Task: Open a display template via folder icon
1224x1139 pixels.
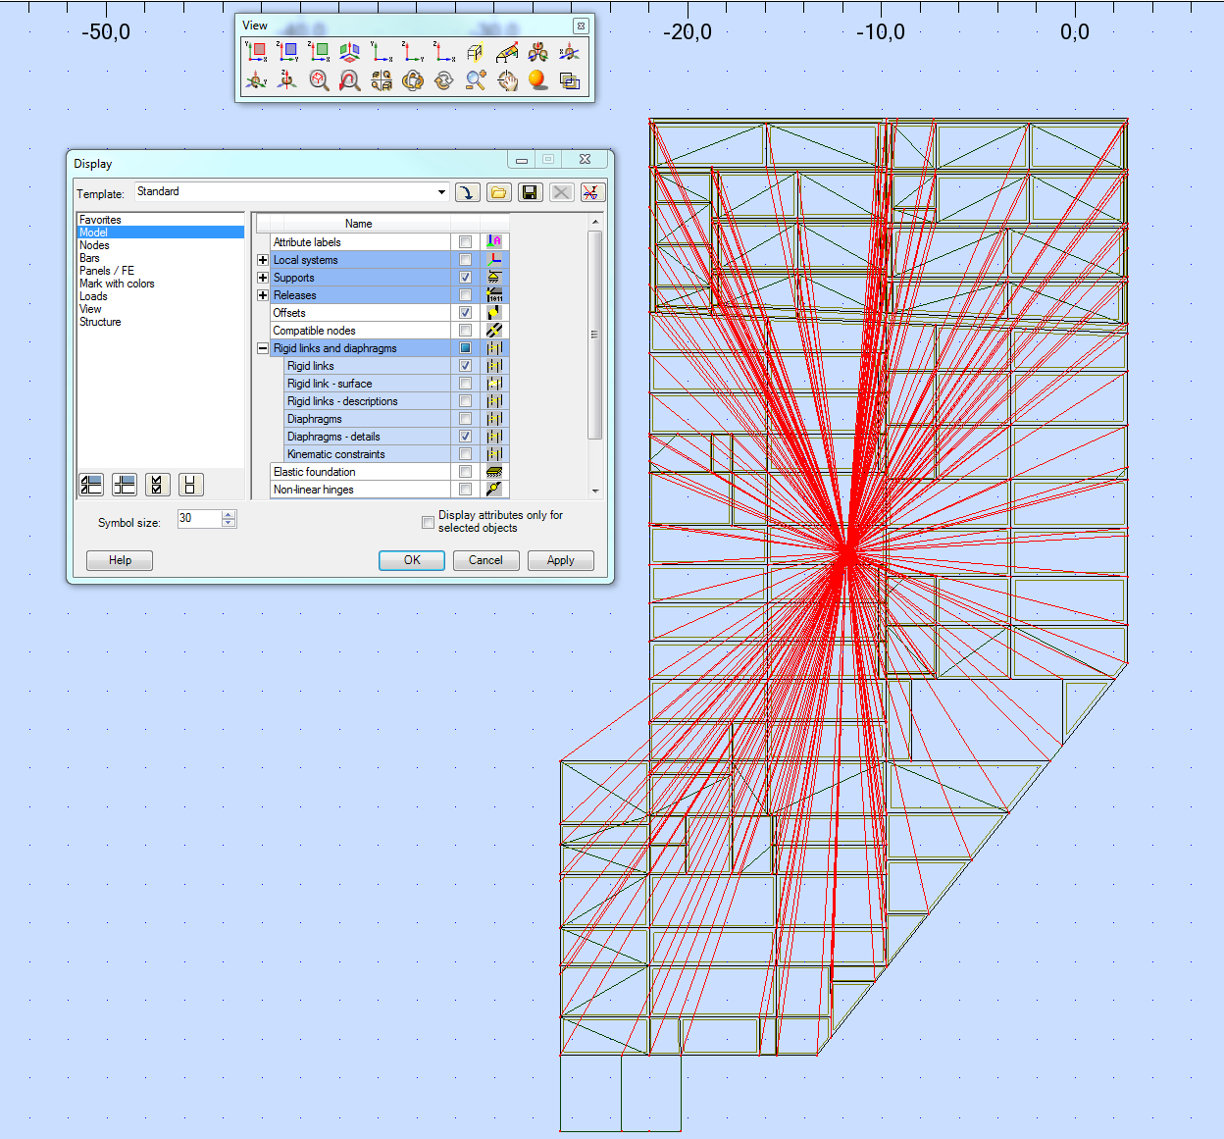Action: click(x=498, y=192)
